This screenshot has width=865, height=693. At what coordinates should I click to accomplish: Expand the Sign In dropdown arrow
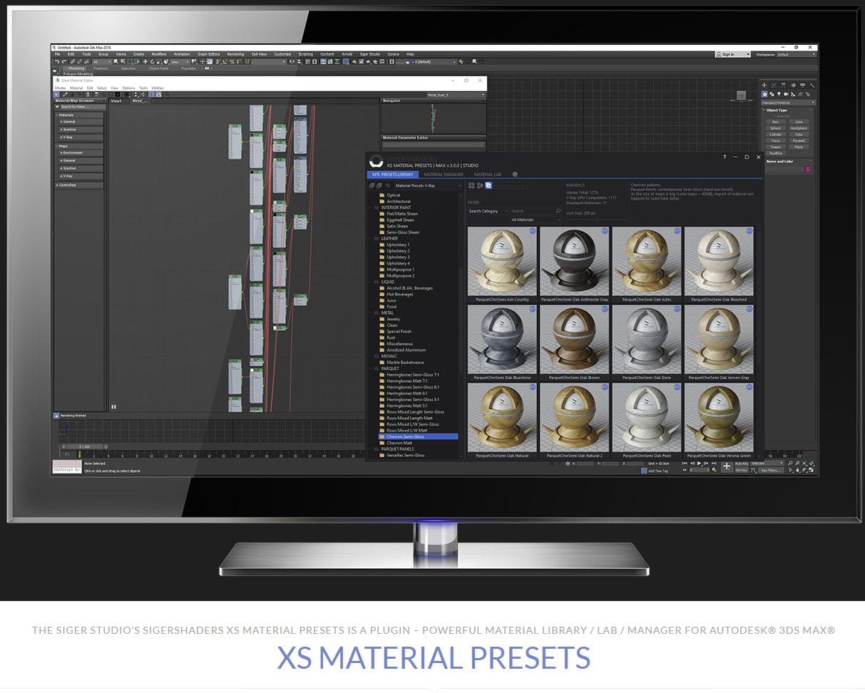747,54
